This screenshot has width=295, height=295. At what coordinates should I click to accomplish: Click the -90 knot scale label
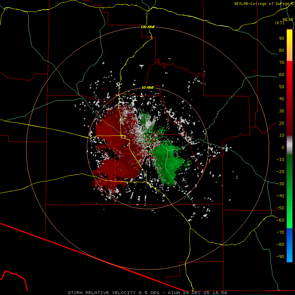point(280,257)
